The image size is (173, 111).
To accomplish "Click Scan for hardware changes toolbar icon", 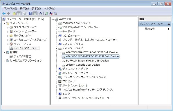I will (x=41, y=14).
